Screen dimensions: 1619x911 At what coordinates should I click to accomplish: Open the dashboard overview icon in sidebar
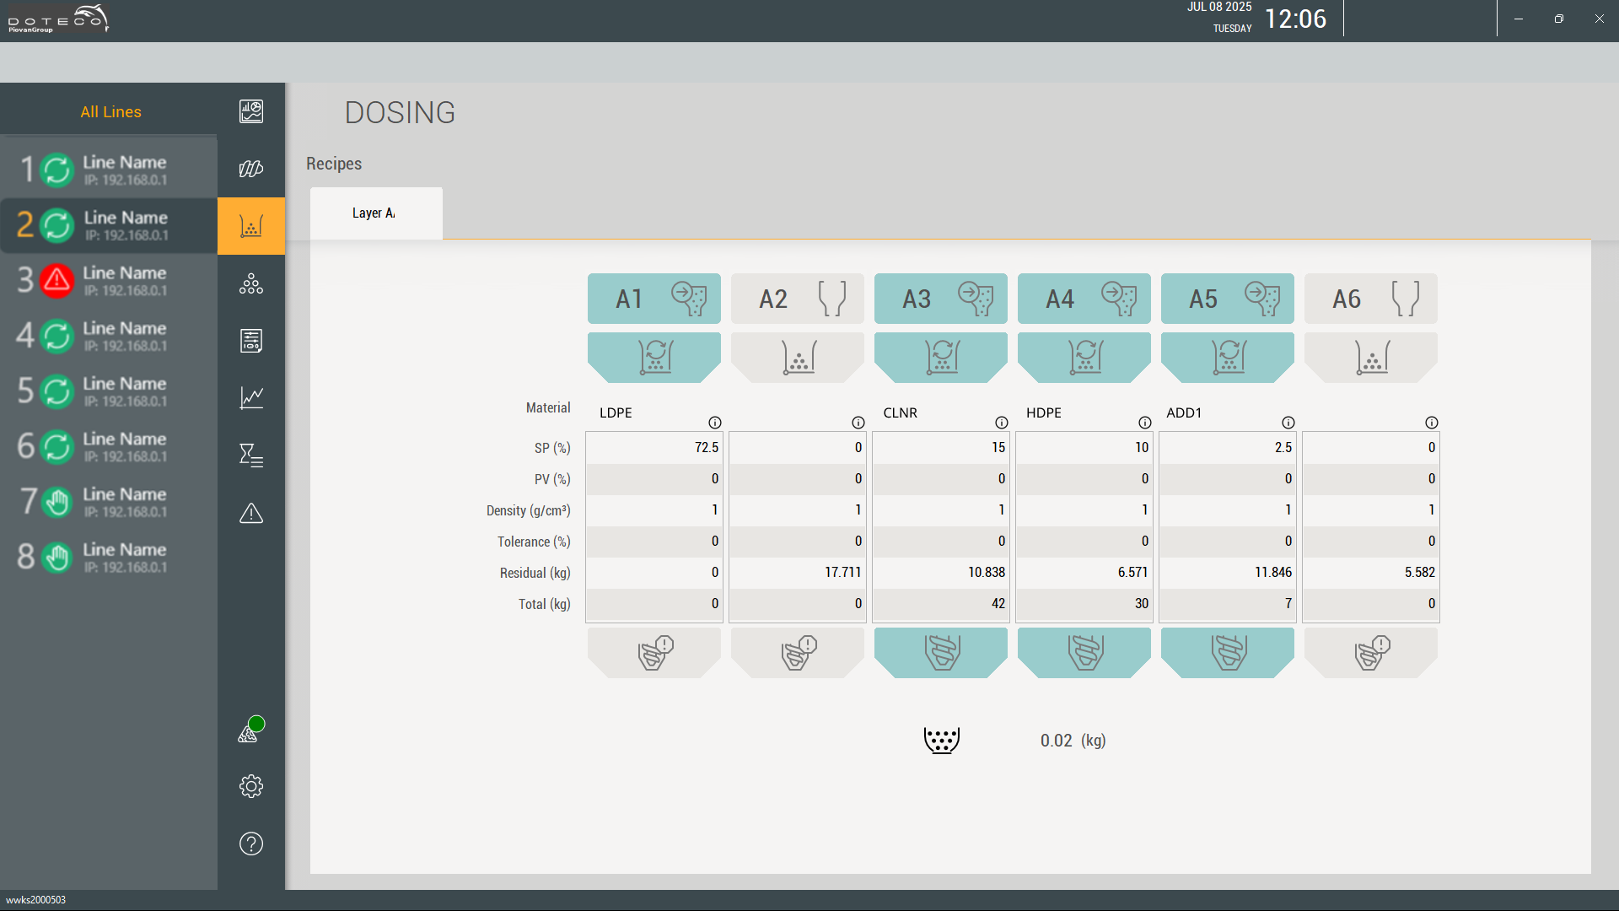coord(250,111)
